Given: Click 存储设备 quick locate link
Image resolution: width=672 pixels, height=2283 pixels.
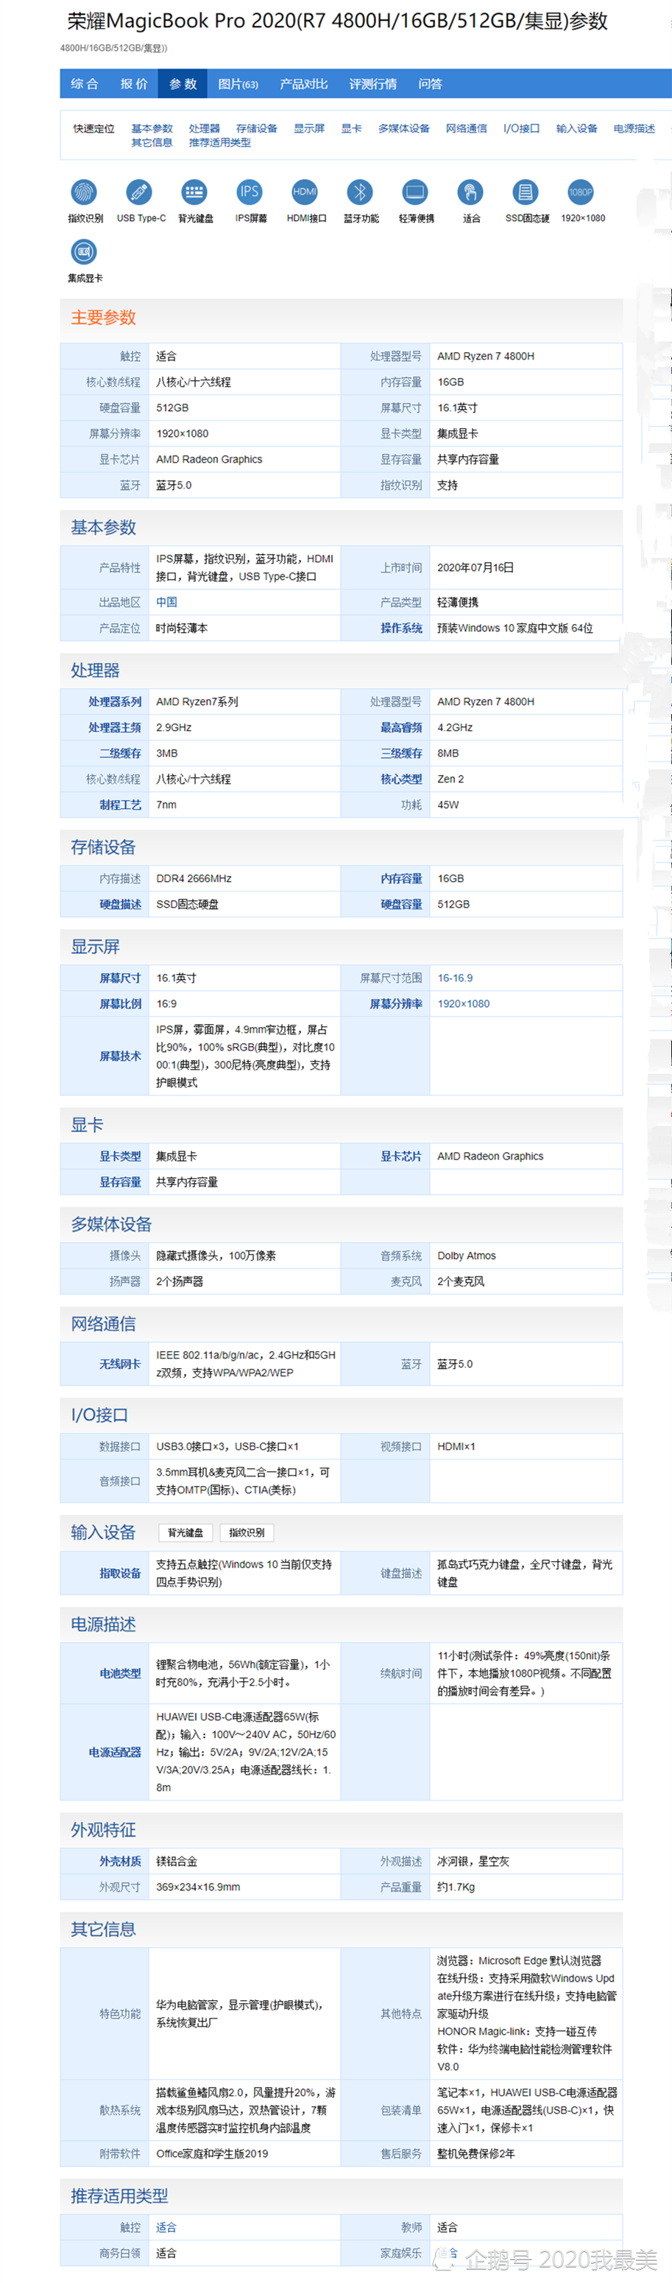Looking at the screenshot, I should 257,128.
